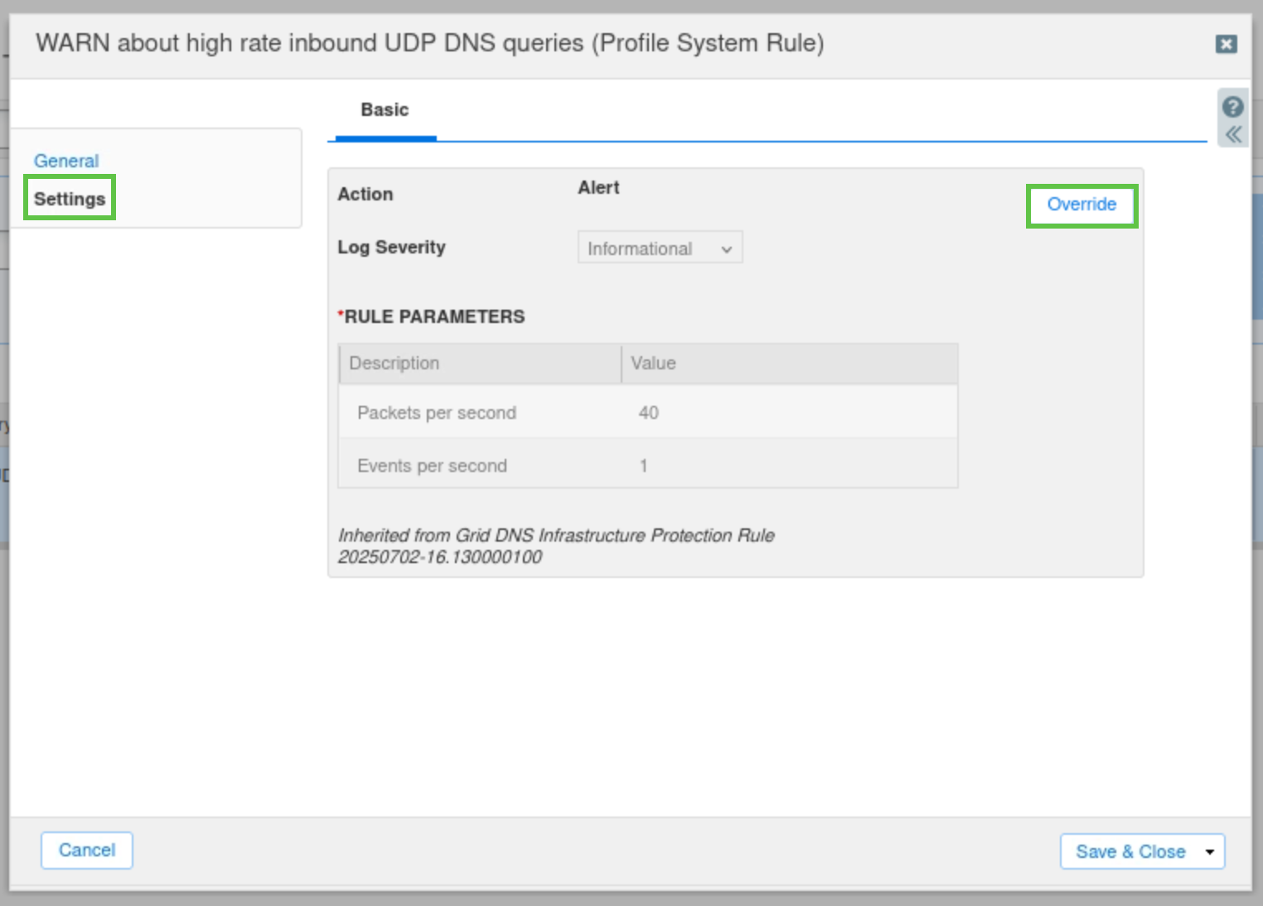Click the Description column header

(x=394, y=364)
